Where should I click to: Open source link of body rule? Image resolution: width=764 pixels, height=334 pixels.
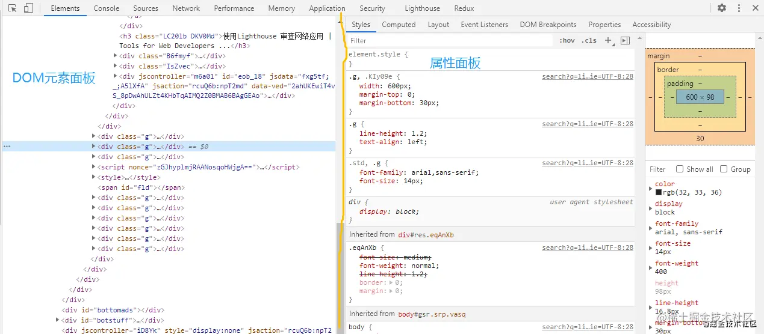point(588,327)
